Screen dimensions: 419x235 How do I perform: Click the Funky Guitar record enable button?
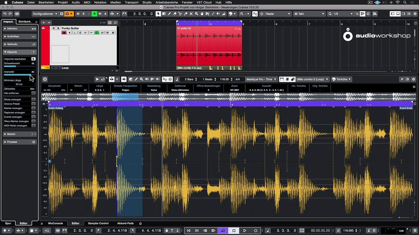64,33
